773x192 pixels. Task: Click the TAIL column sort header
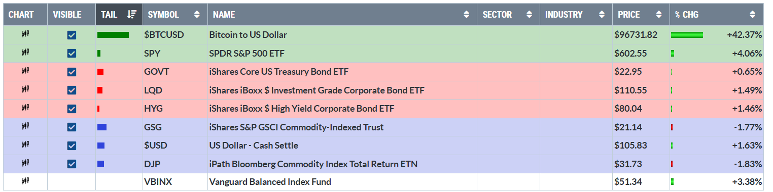tap(119, 15)
